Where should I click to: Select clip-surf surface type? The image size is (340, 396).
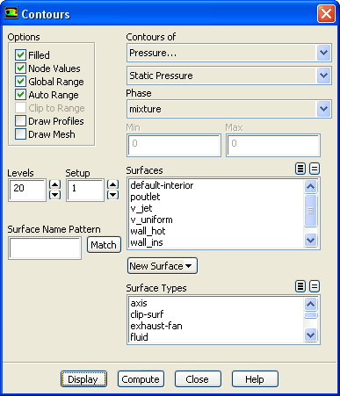point(216,314)
